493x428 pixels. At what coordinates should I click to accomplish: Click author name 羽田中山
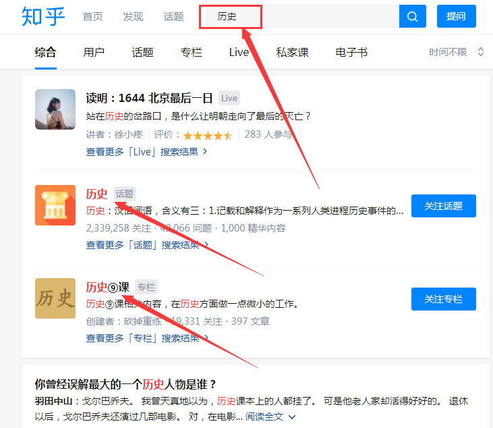pyautogui.click(x=53, y=401)
